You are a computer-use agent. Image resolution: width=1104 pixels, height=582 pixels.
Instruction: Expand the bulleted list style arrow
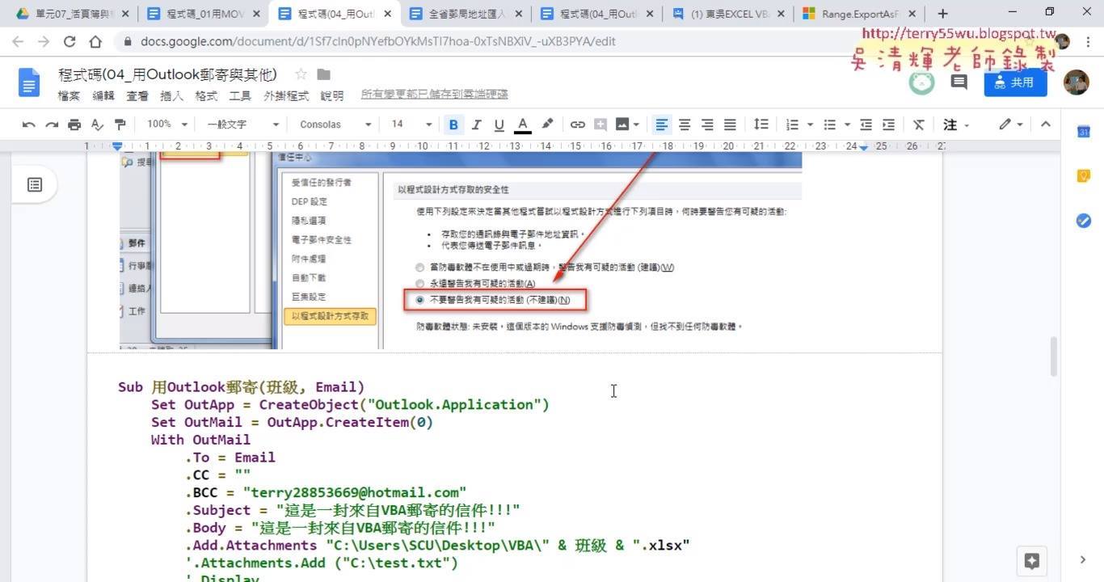click(x=847, y=124)
